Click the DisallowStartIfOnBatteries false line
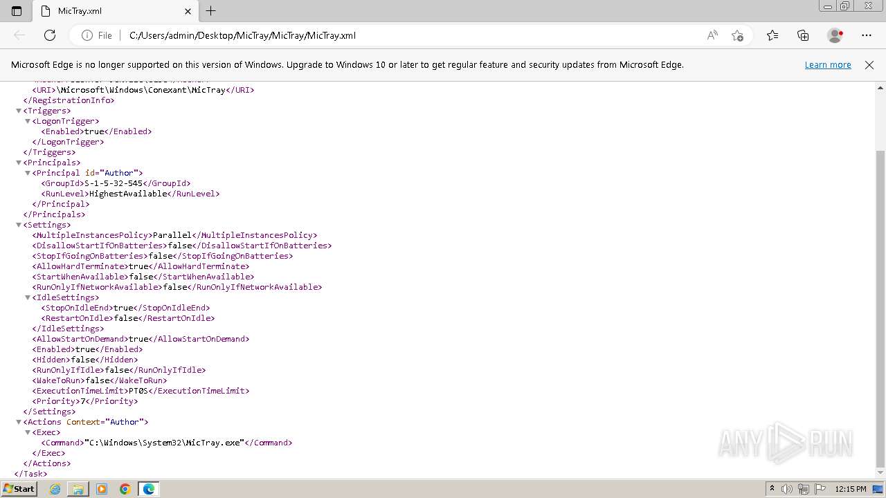The height and width of the screenshot is (498, 886). (x=182, y=246)
